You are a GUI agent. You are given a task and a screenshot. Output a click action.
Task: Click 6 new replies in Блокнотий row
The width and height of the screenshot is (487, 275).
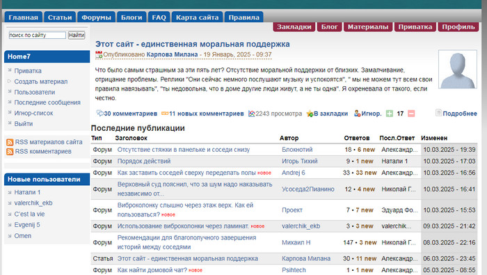(366, 150)
